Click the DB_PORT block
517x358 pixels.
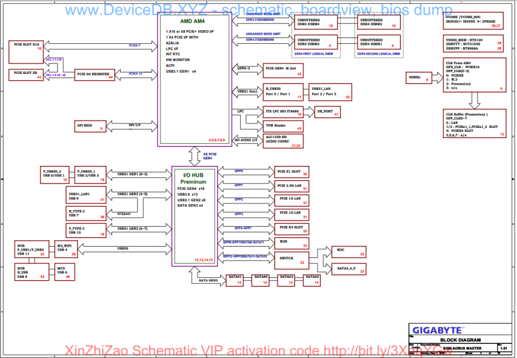point(328,112)
